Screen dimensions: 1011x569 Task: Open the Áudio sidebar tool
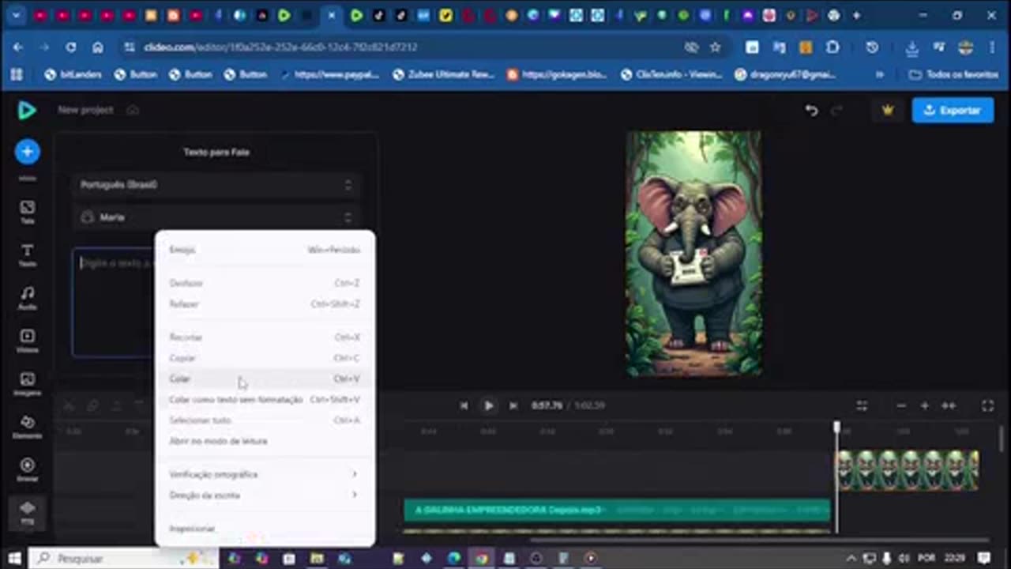27,298
